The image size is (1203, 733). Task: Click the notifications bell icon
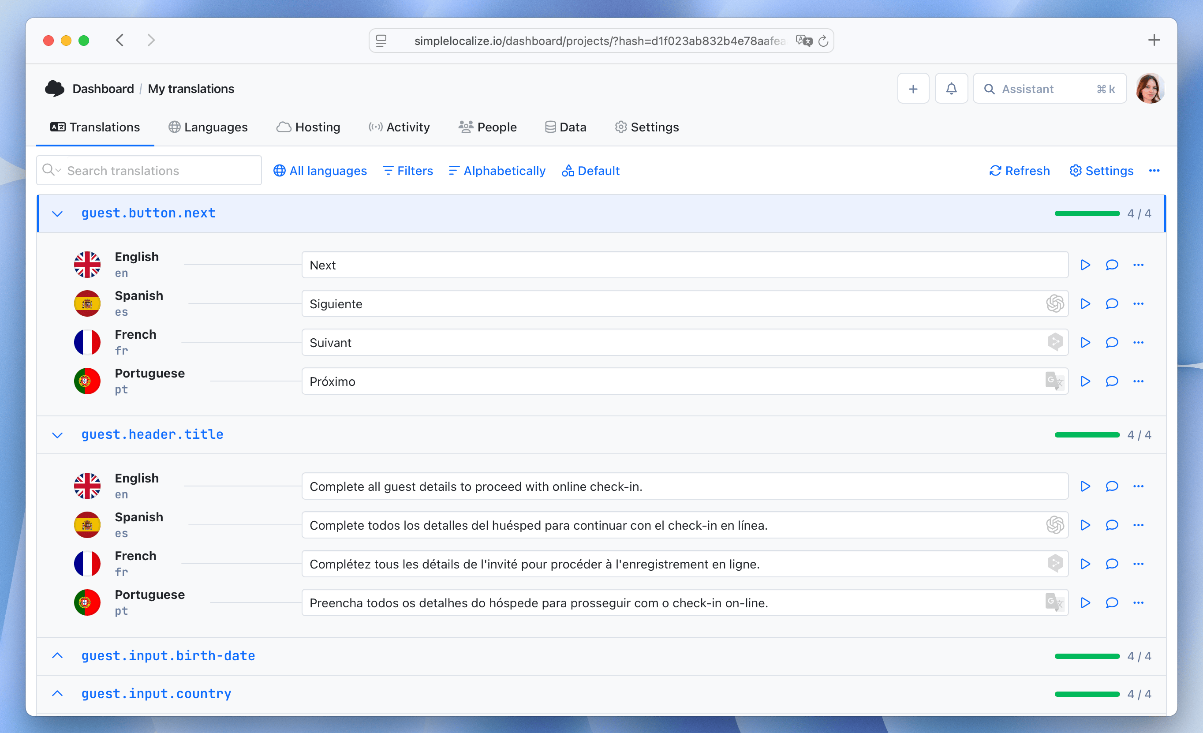(x=951, y=88)
